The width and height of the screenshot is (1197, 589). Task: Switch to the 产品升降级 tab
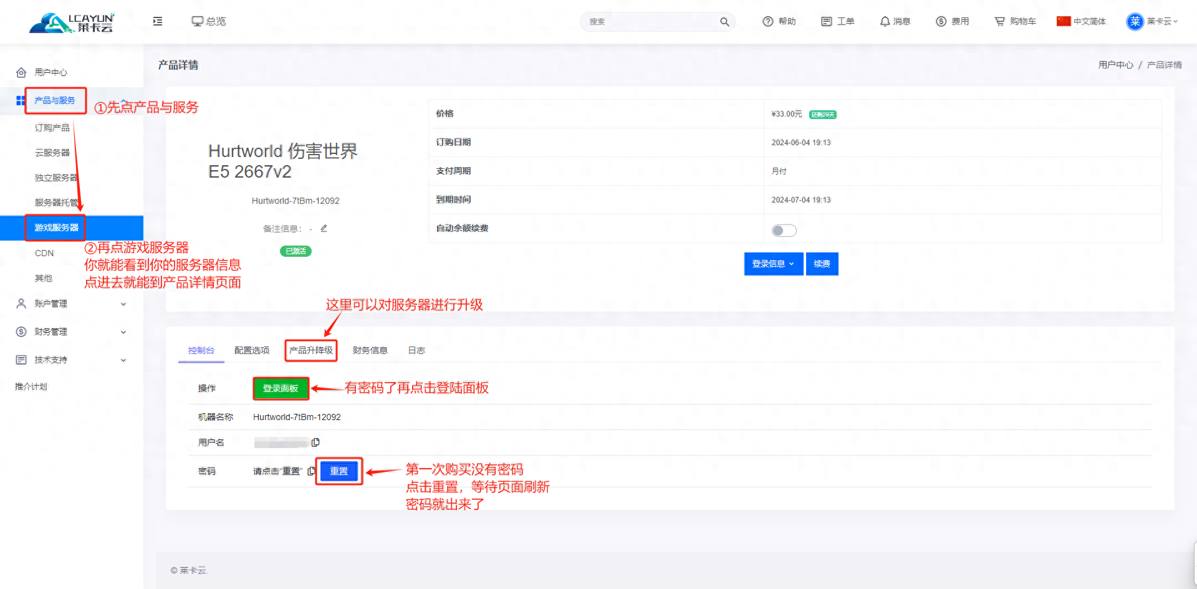tap(310, 350)
